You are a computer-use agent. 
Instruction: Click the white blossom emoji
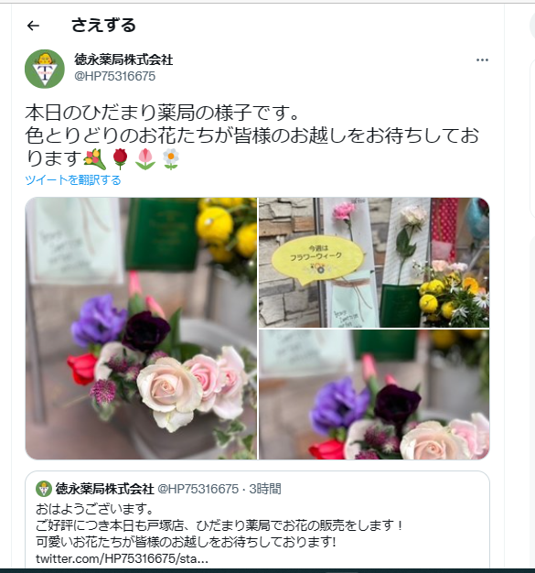click(x=170, y=159)
